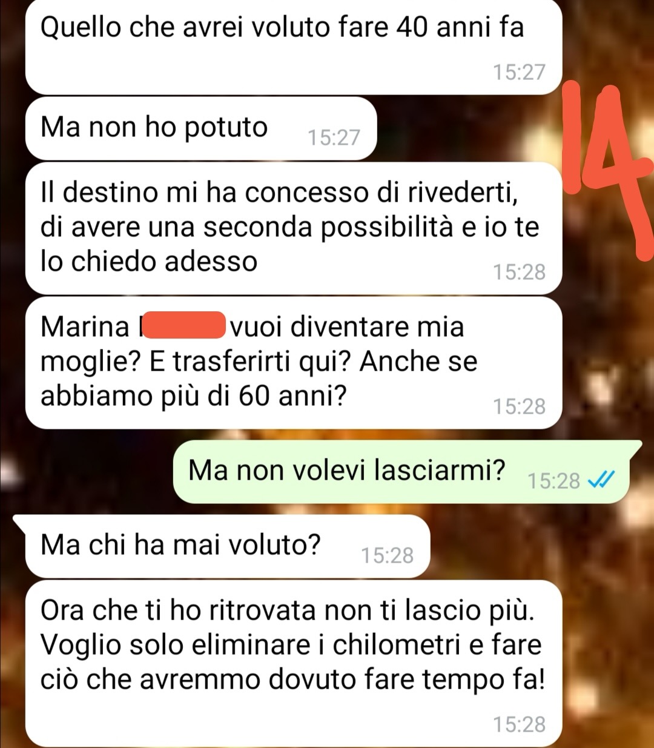Select the 'Il destino mi ha concesso' message
This screenshot has width=654, height=748.
294,228
